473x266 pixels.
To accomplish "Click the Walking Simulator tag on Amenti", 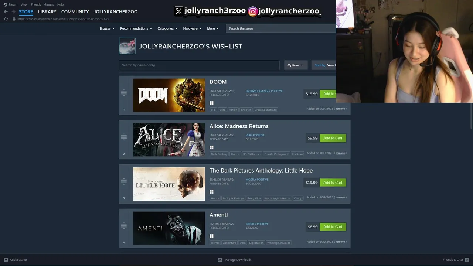I will pos(279,243).
